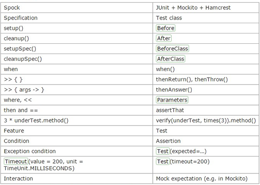Select the thenReturn(), thenThrow() cell
Screen dimensions: 260x185
click(x=206, y=79)
